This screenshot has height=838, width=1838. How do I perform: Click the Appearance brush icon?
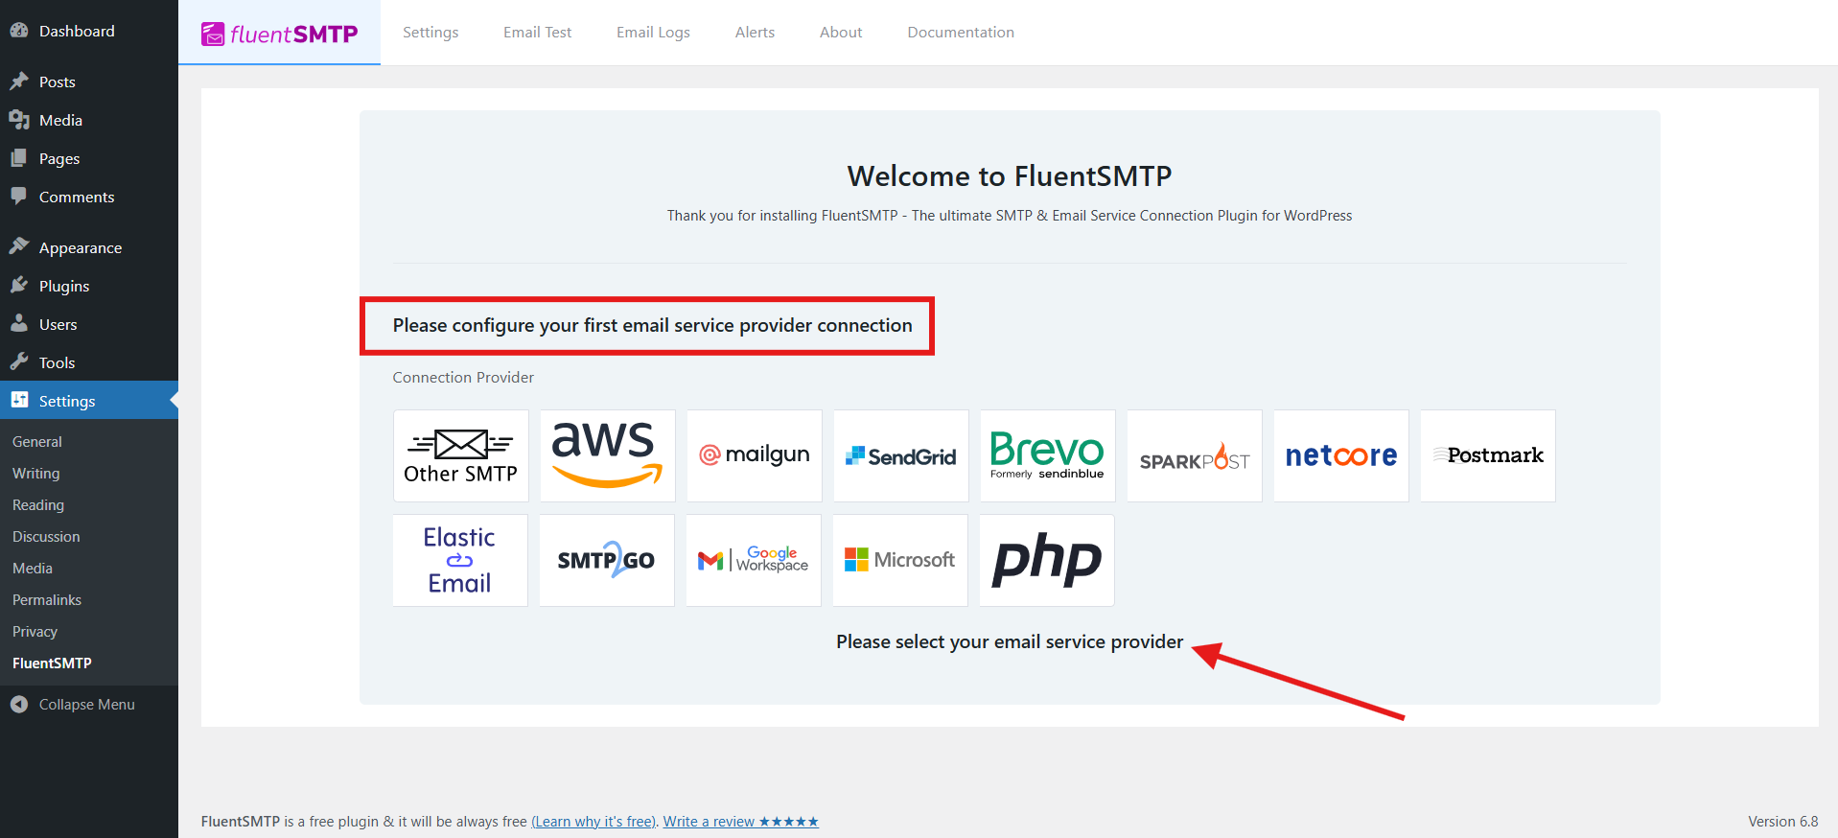click(19, 247)
